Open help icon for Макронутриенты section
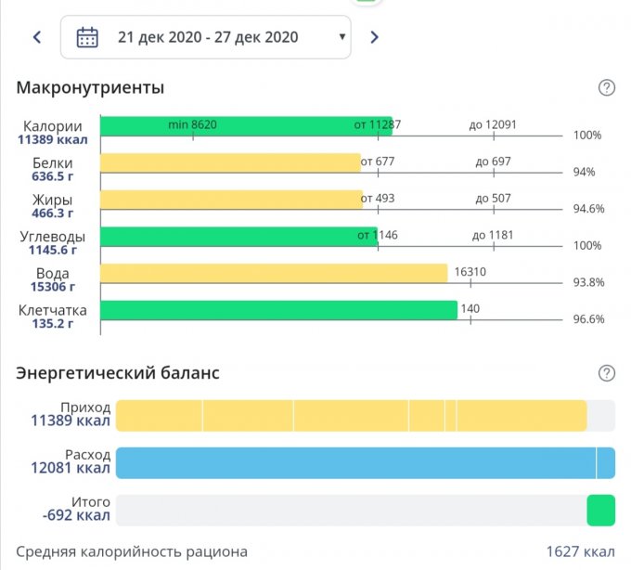The image size is (631, 570). click(607, 88)
